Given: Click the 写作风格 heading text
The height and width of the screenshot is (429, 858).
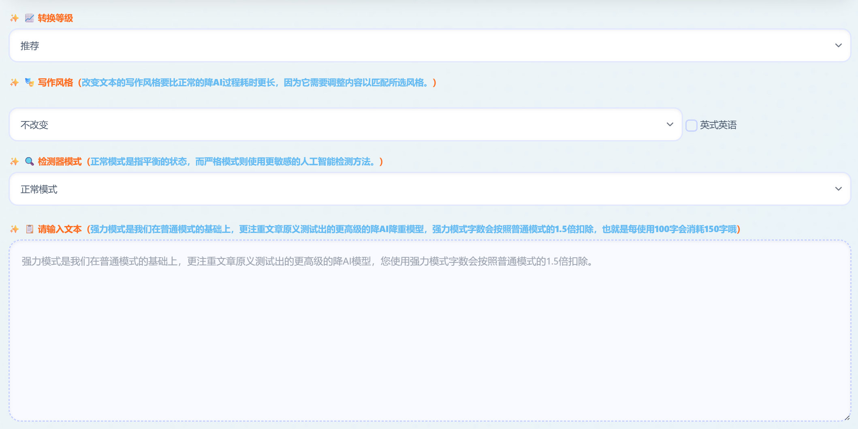Looking at the screenshot, I should tap(55, 83).
